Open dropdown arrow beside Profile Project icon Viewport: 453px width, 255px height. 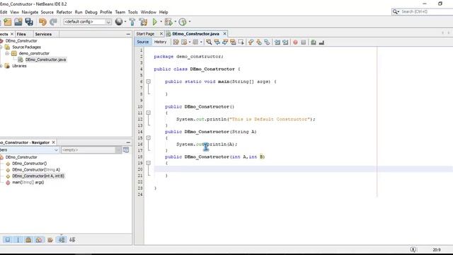coord(190,22)
